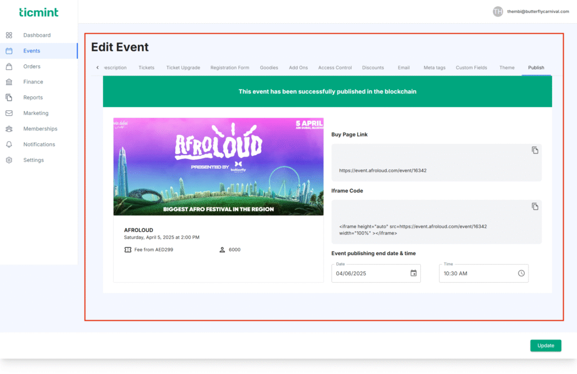Image resolution: width=577 pixels, height=374 pixels.
Task: Click the Events calendar icon in sidebar
Action: coord(9,51)
